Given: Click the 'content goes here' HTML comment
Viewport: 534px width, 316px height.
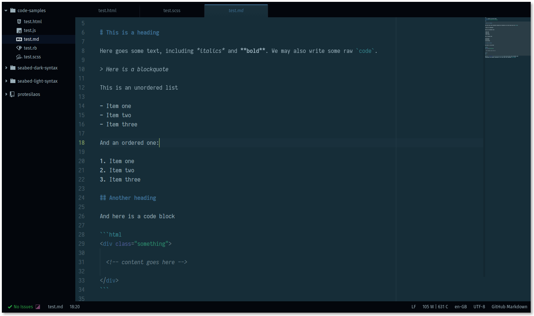Looking at the screenshot, I should click(147, 262).
